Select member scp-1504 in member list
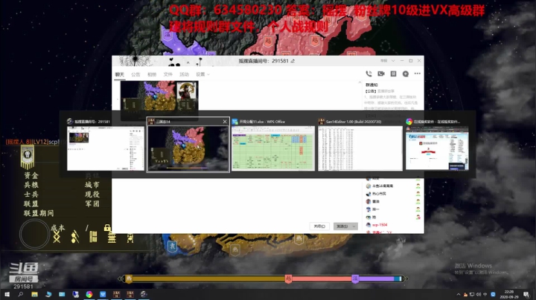 (x=380, y=225)
